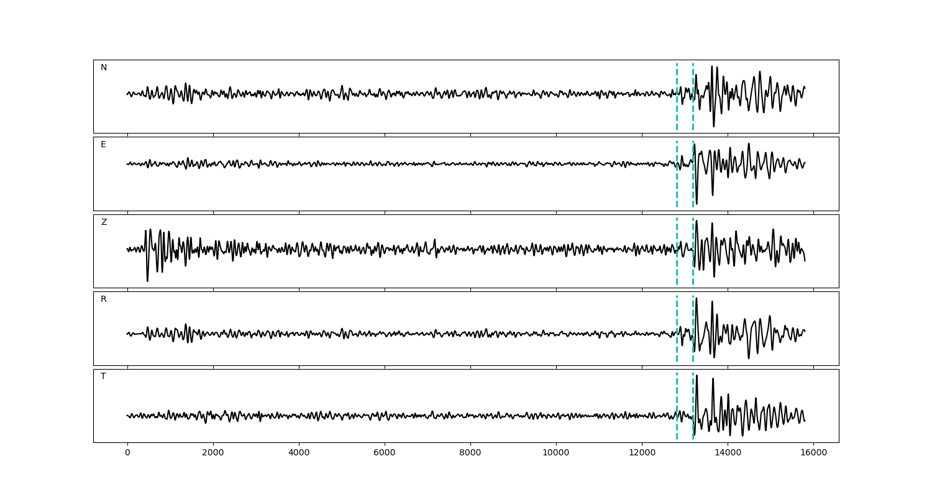Click the 4000 x-axis tick label
The image size is (932, 497).
(299, 453)
